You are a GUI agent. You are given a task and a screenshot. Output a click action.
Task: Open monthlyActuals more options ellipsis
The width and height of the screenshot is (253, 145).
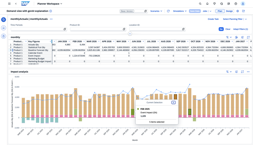pyautogui.click(x=51, y=19)
